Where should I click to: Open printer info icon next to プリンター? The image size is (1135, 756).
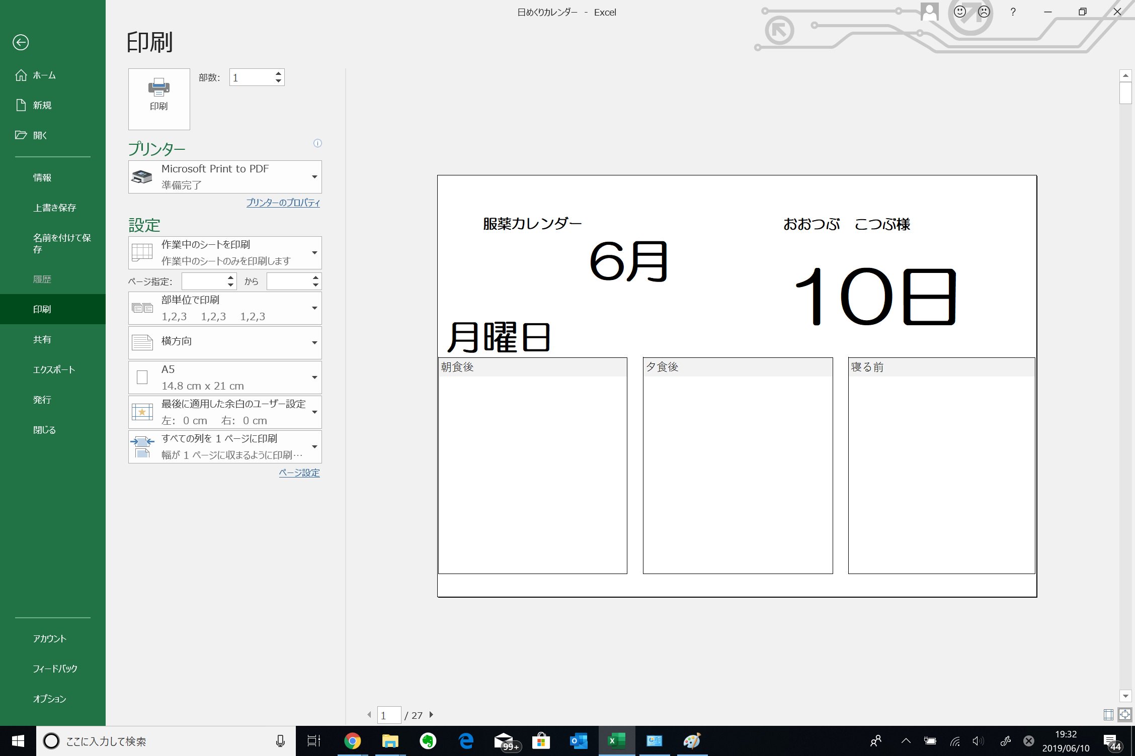point(317,143)
